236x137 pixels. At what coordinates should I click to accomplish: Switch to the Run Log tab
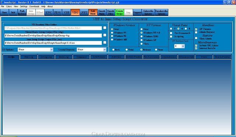pyautogui.click(x=29, y=57)
